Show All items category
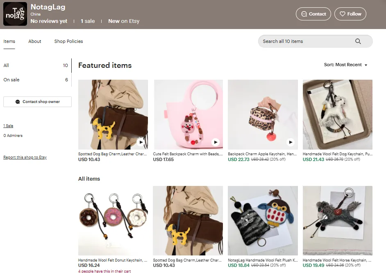 point(6,65)
